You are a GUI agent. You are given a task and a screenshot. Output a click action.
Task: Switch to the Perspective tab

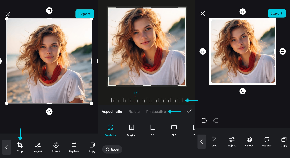(156, 112)
